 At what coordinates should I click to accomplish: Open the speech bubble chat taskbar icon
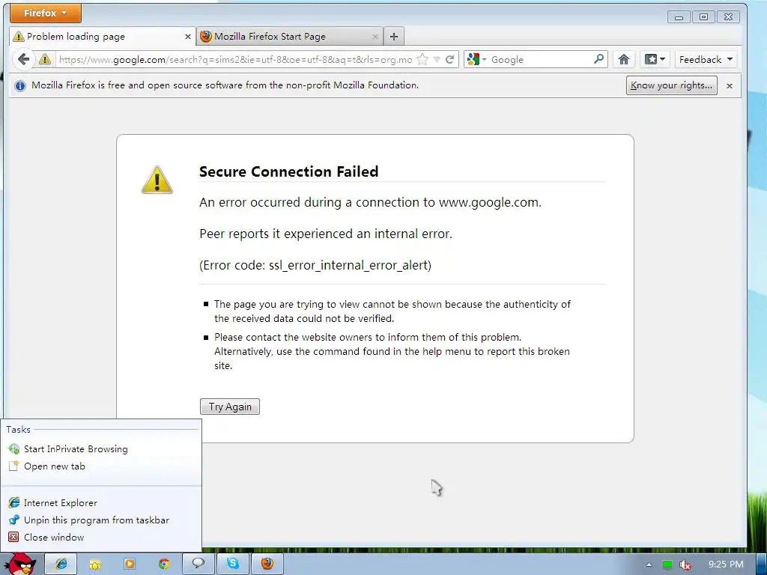[x=198, y=564]
